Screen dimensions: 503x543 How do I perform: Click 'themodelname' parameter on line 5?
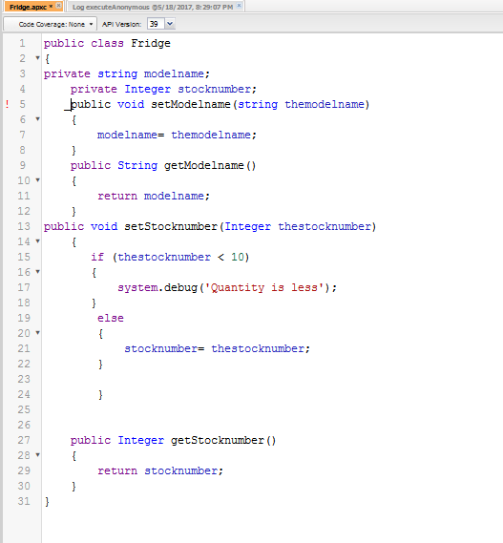(x=325, y=104)
